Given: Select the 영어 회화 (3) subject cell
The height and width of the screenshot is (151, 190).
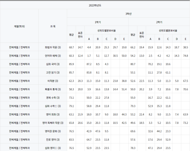Looking at the screenshot, I should coord(53,114).
